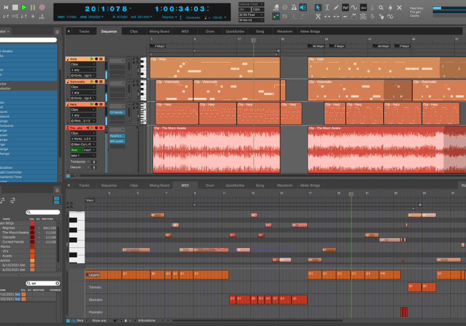Select the Pencil tool in toolbar
The width and height of the screenshot is (466, 326).
336,8
